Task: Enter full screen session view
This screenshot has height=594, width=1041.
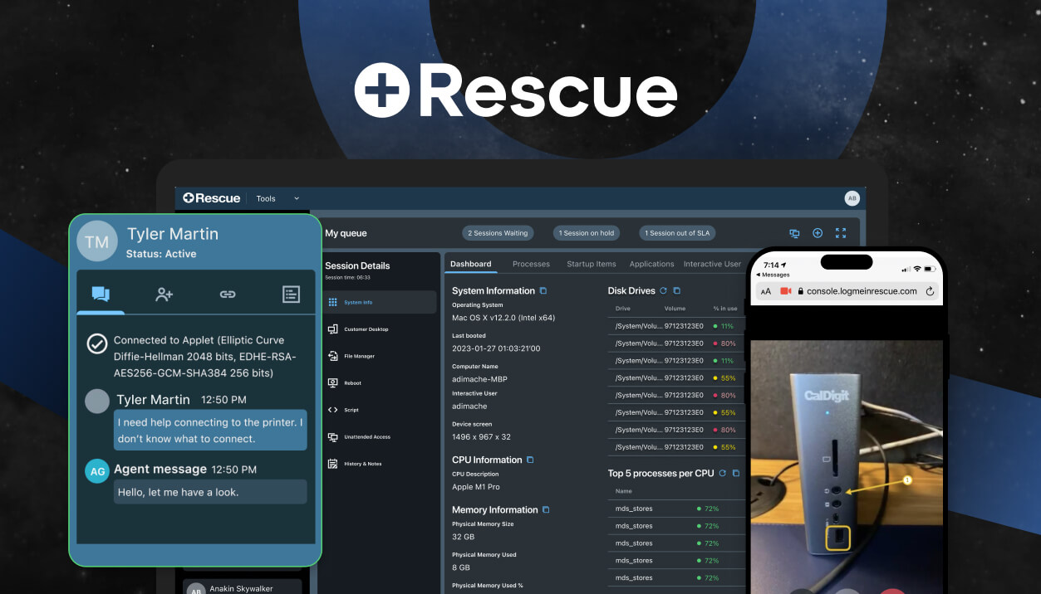Action: click(x=841, y=233)
